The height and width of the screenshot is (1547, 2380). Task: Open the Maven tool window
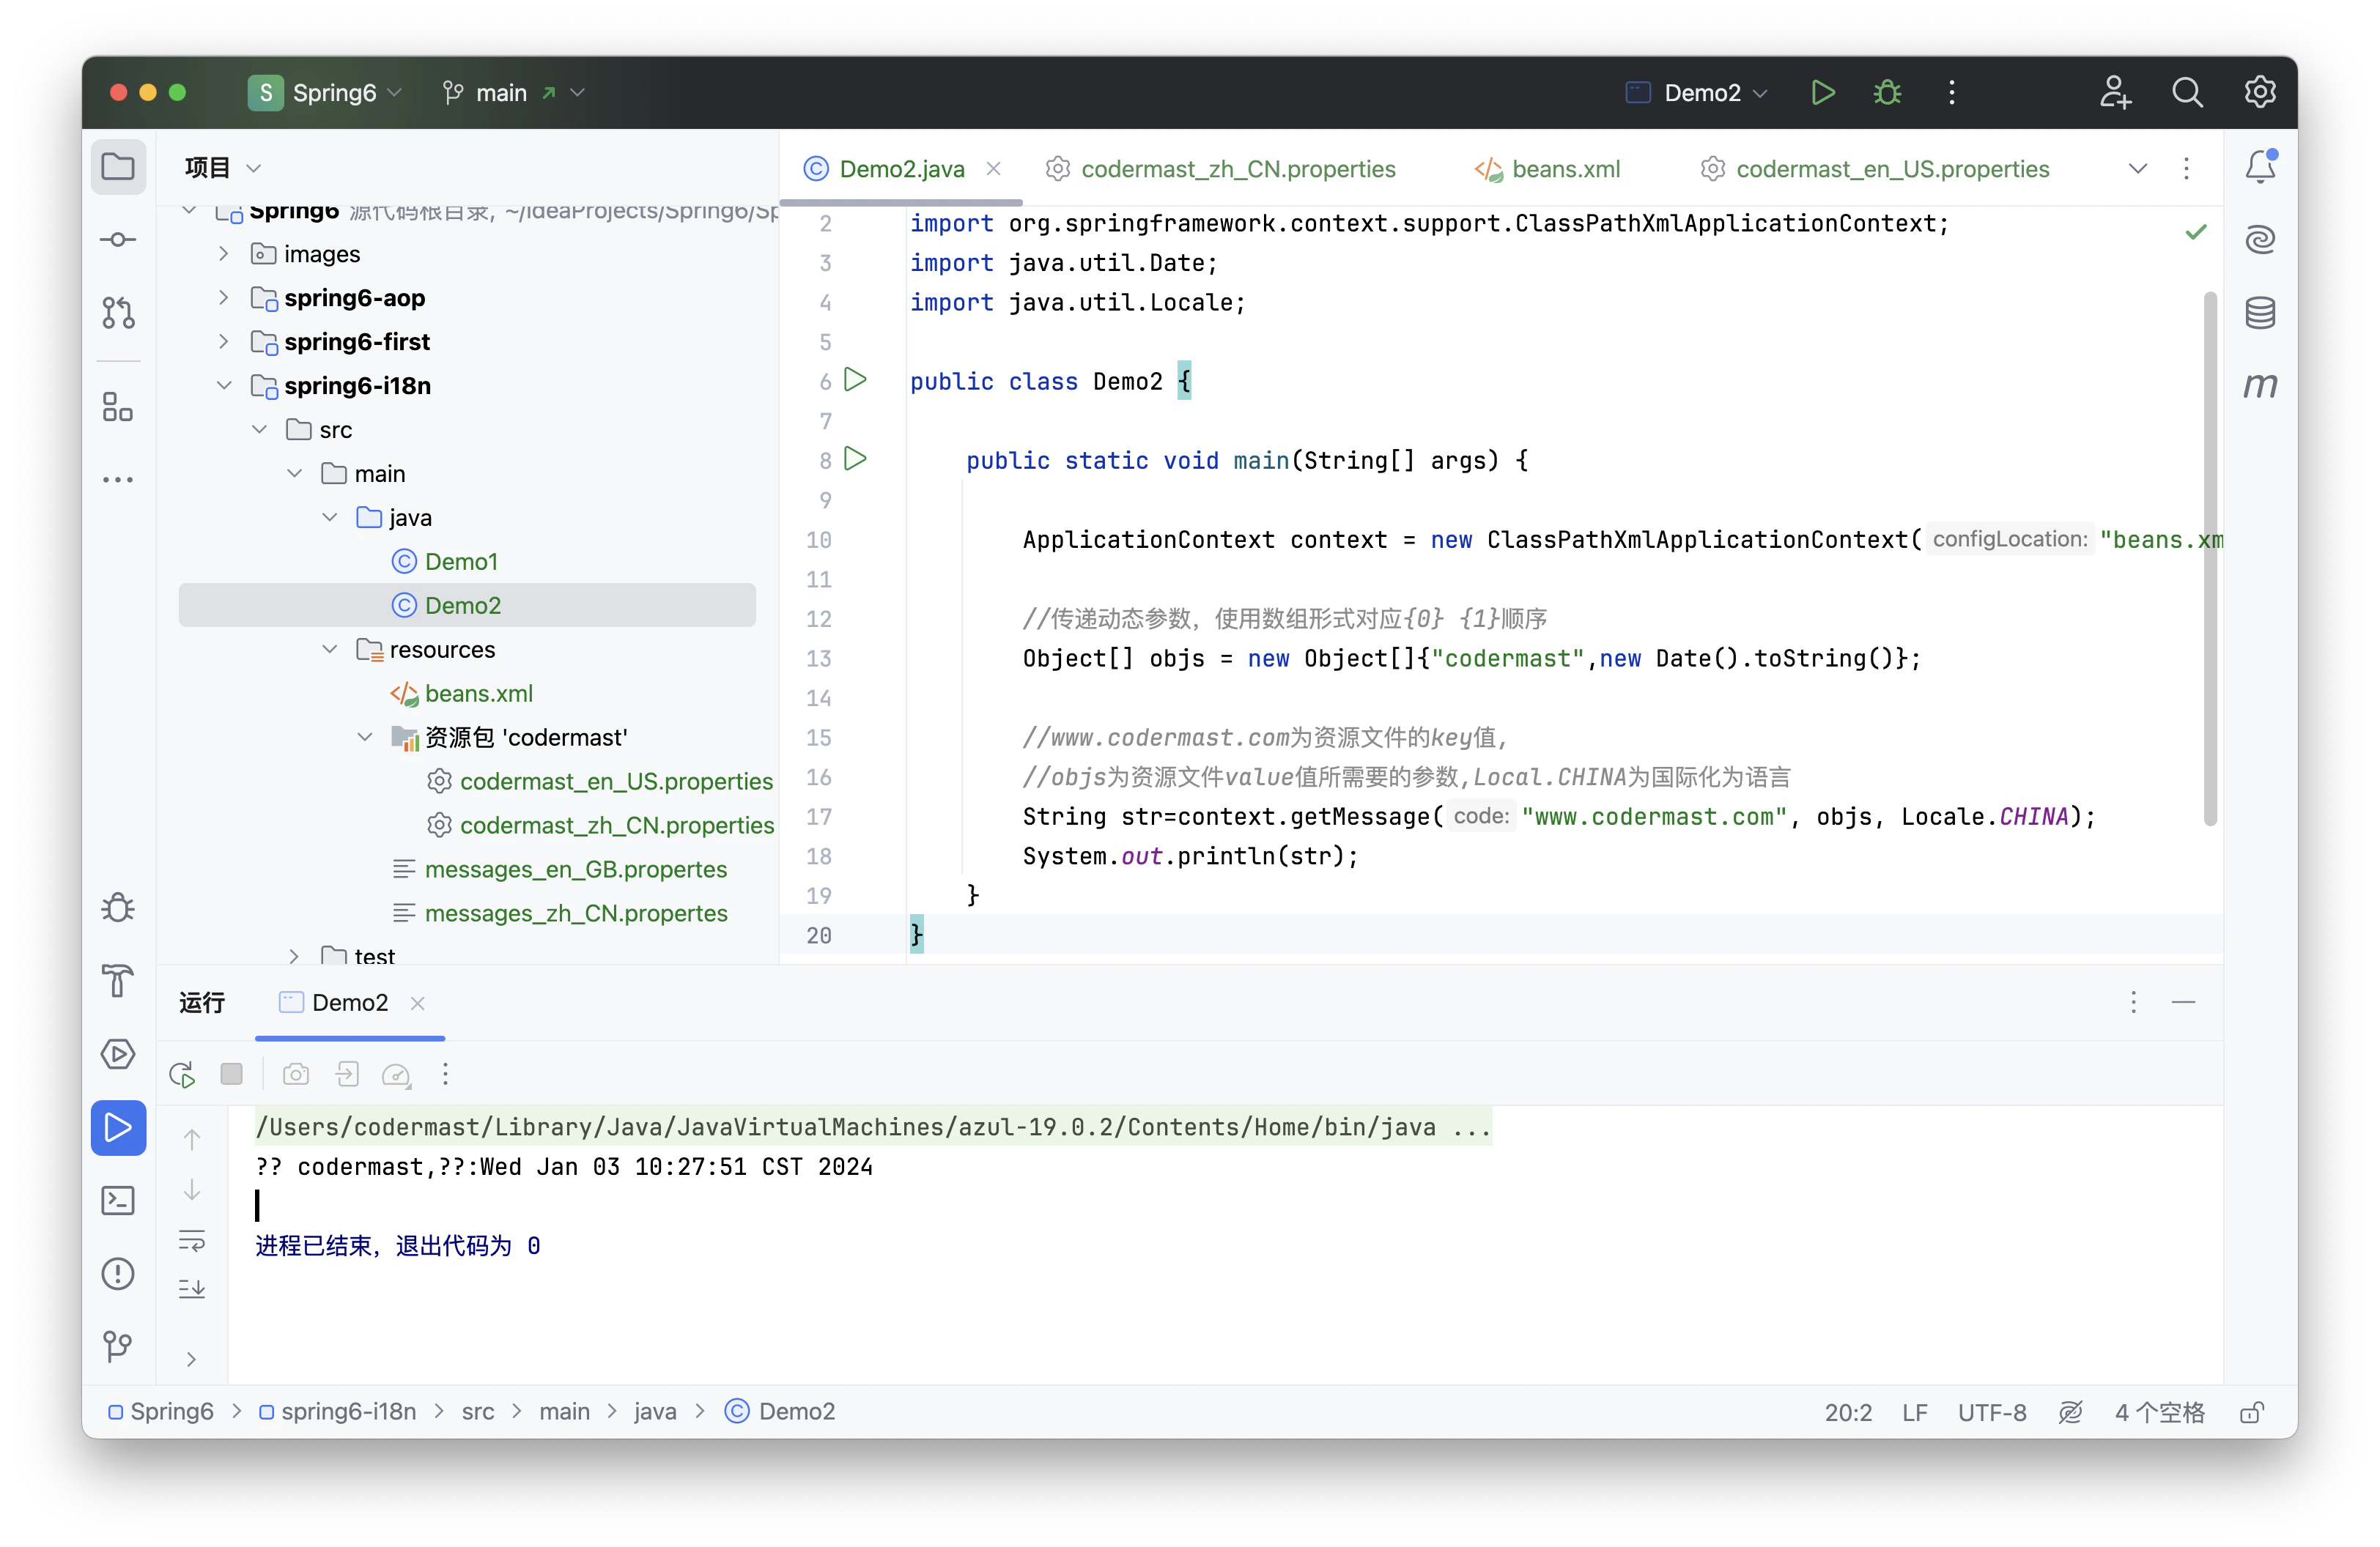tap(2260, 385)
